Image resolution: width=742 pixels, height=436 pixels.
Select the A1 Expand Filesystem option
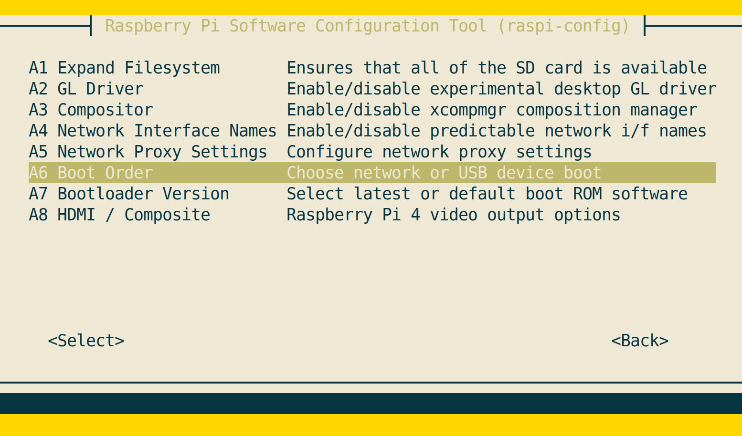tap(124, 68)
